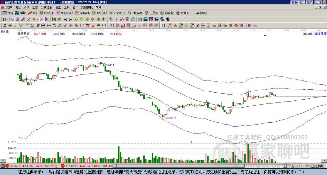Select the hand pan tool

tap(110, 19)
